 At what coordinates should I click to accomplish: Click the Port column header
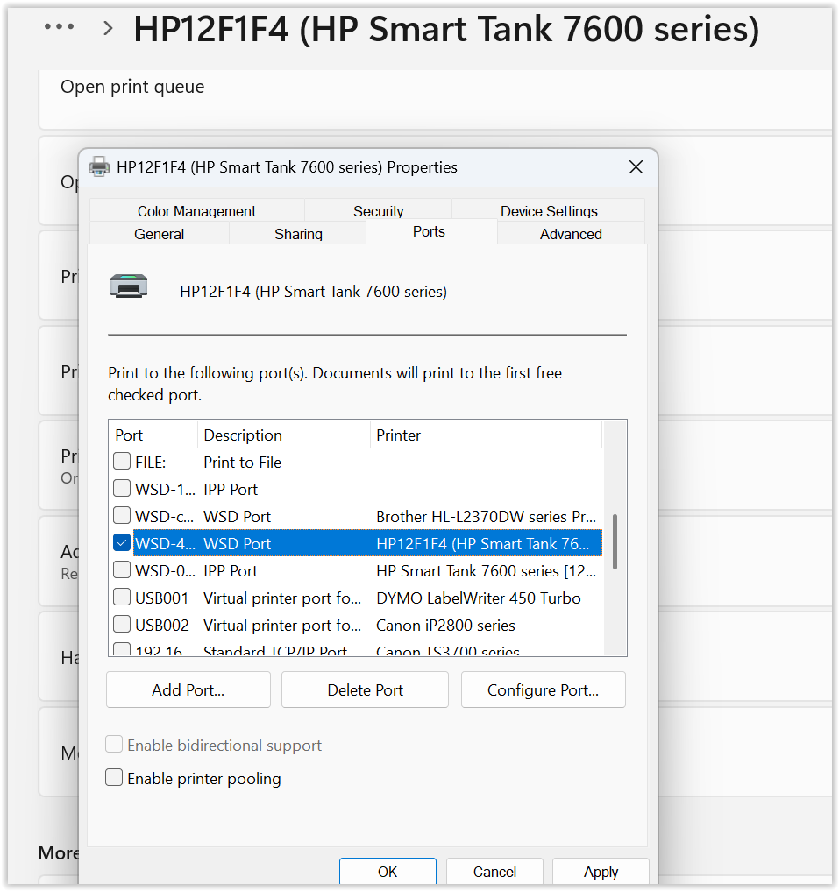[x=153, y=435]
